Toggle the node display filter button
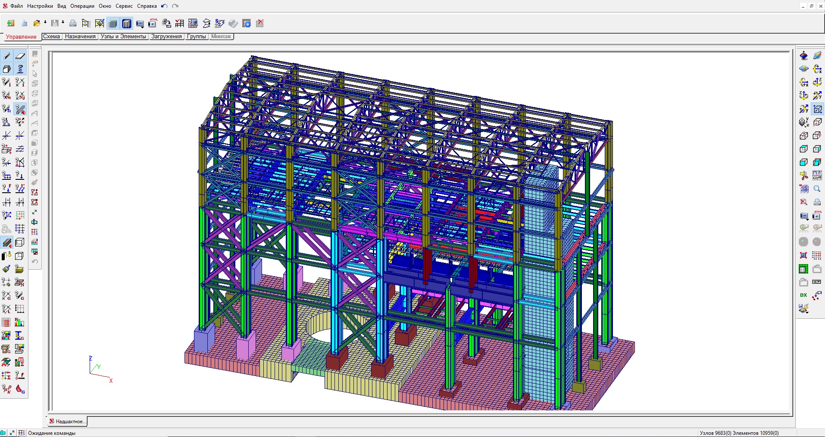Viewport: 825px width, 437px height. point(113,23)
